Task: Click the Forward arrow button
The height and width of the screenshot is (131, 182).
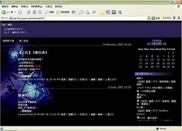Action: (x=20, y=12)
